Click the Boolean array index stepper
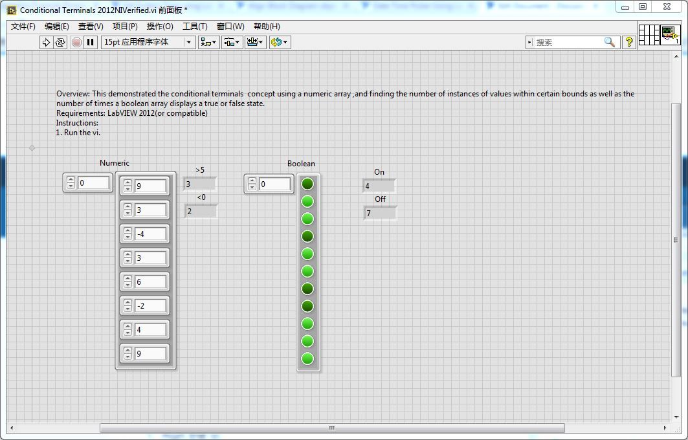The image size is (688, 440). click(x=252, y=184)
